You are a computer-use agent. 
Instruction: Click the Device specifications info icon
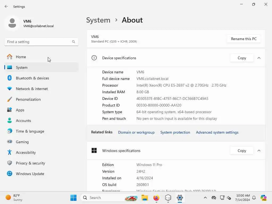(x=94, y=58)
